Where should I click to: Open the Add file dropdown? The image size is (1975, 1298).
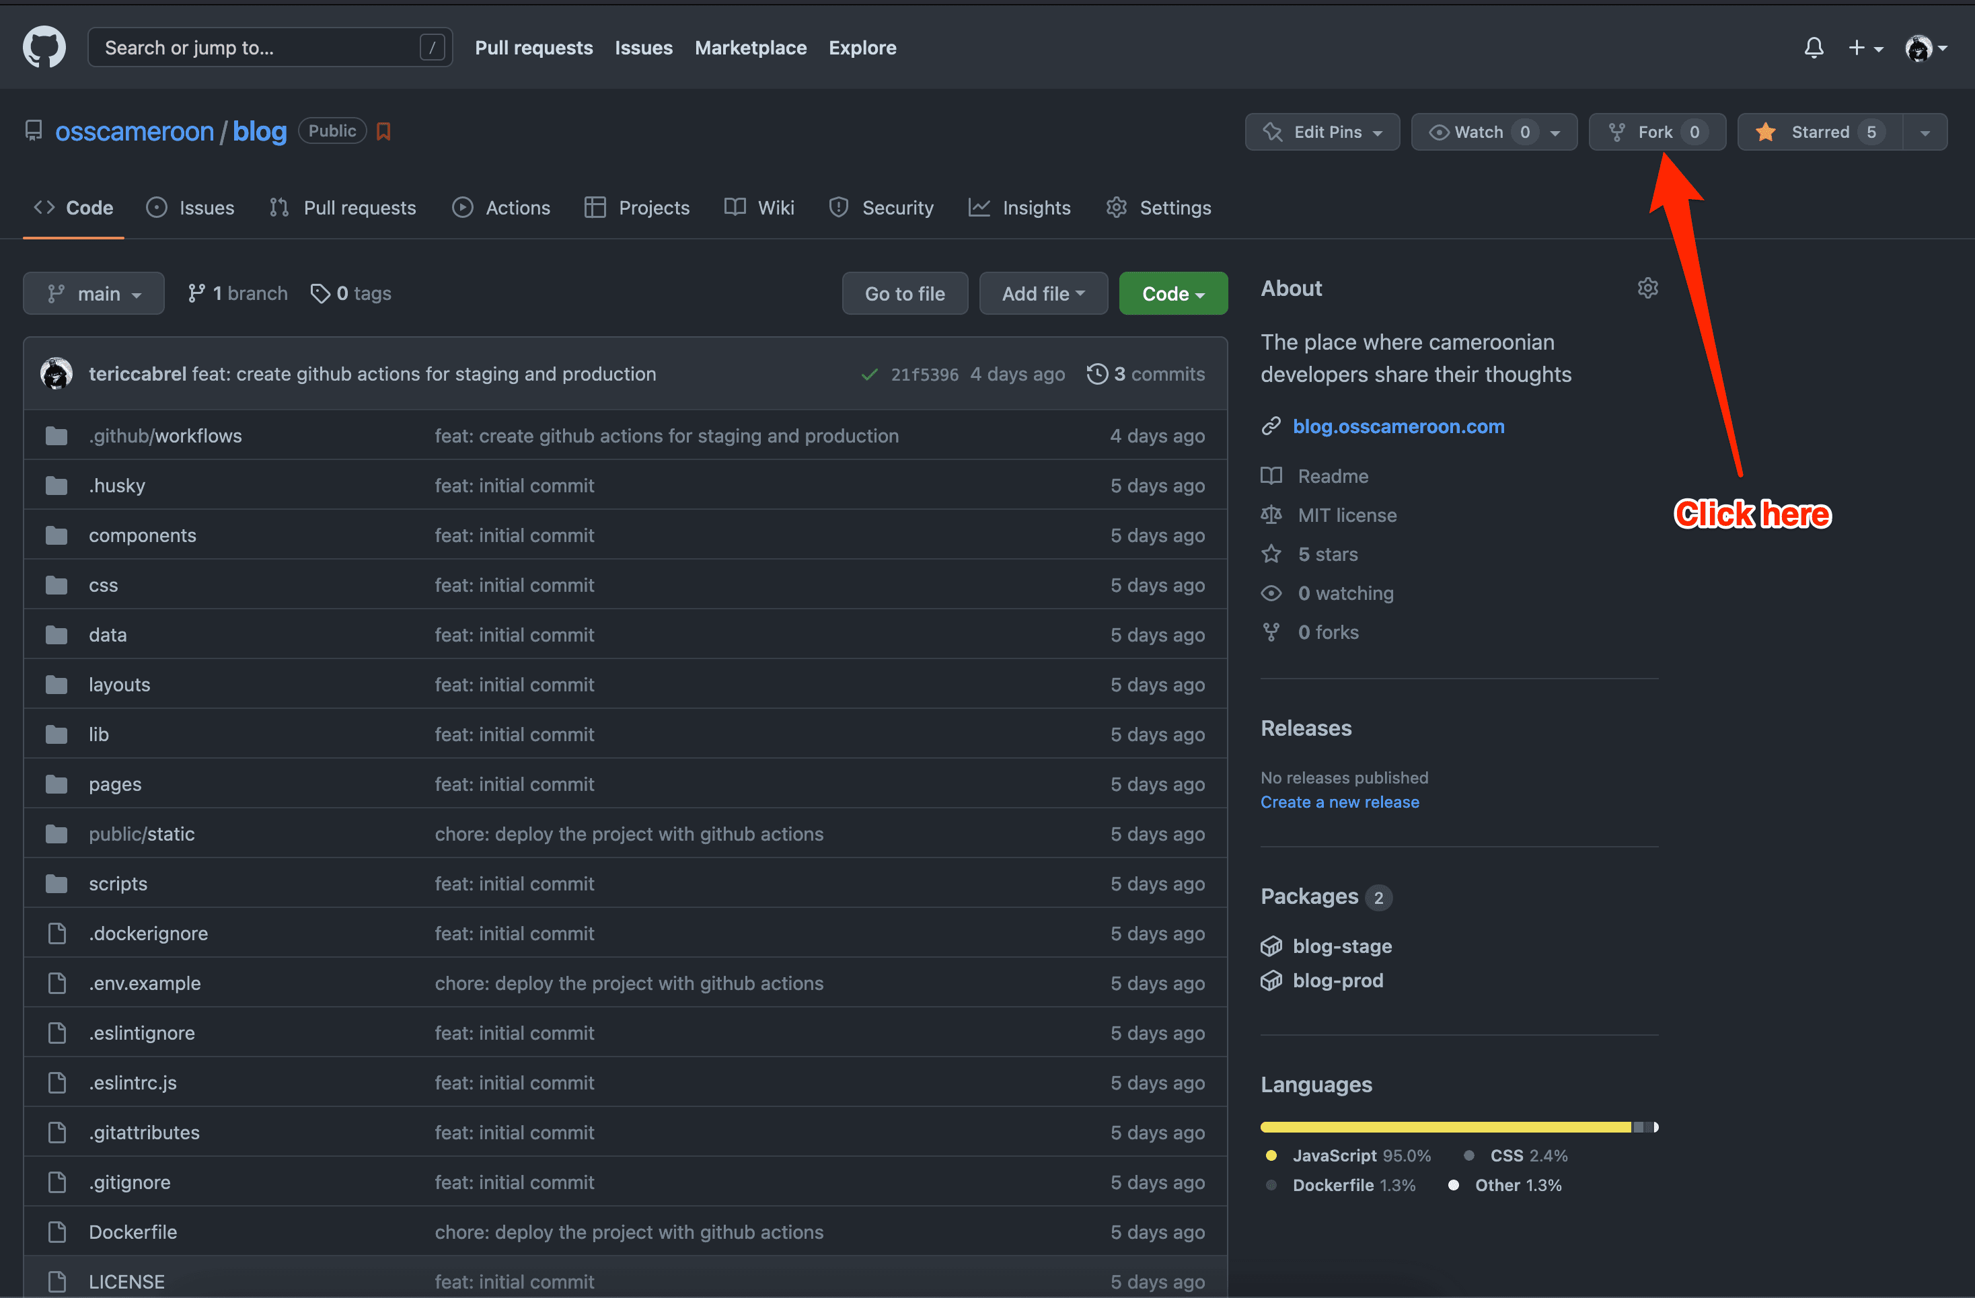point(1043,294)
